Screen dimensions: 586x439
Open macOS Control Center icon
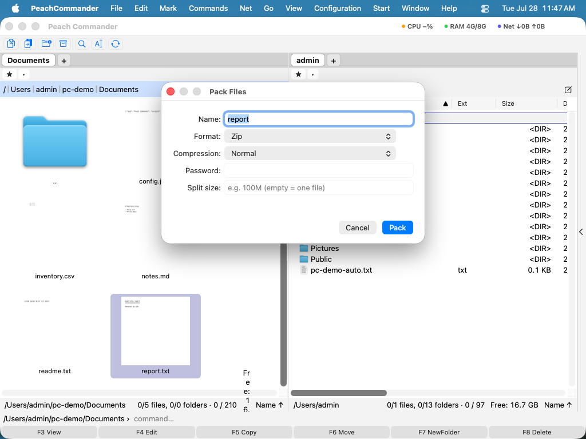(x=485, y=8)
